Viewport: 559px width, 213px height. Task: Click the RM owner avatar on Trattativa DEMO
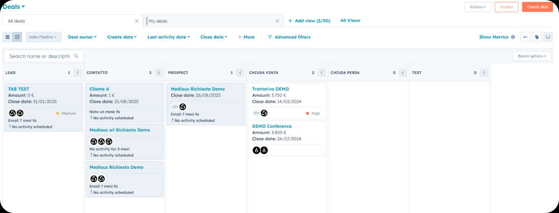[x=256, y=113]
